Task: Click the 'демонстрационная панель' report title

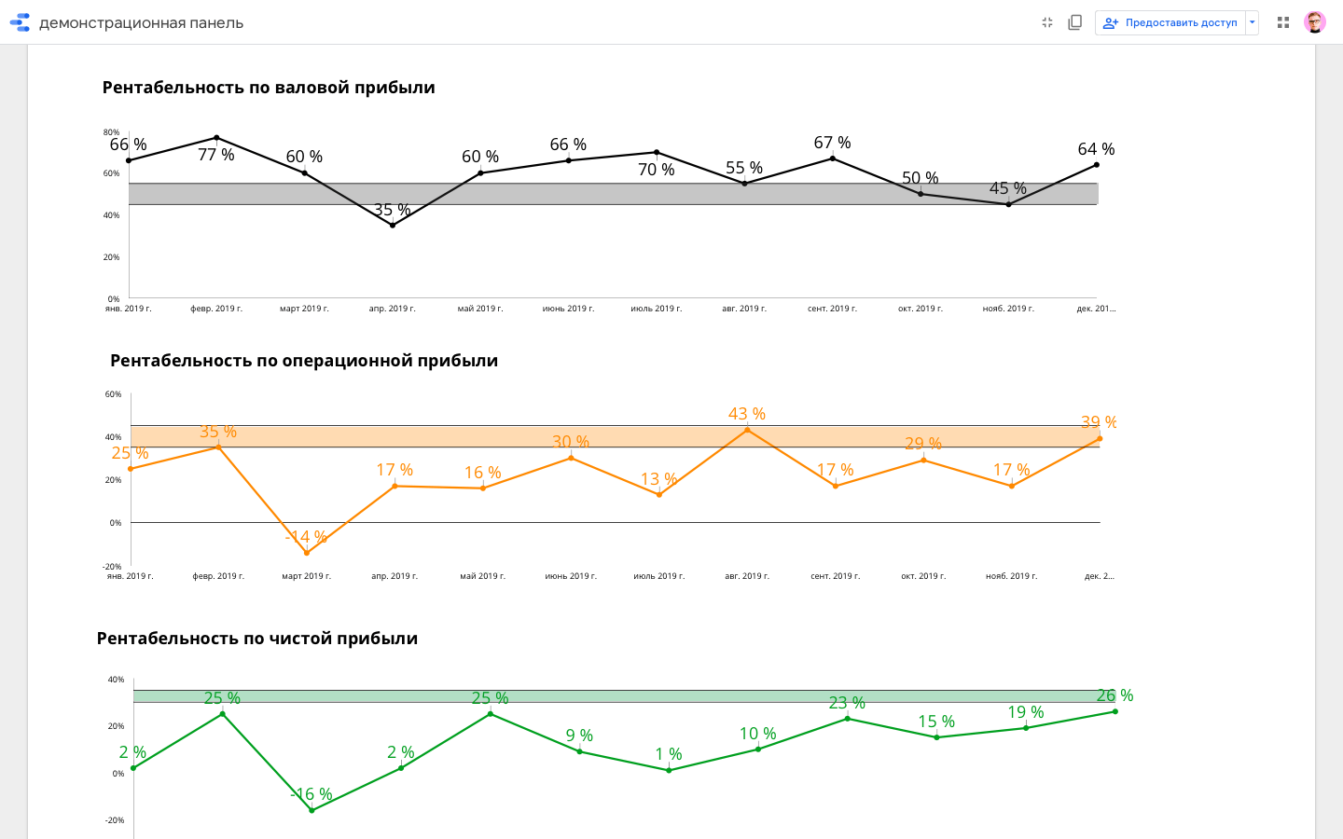Action: pyautogui.click(x=141, y=22)
